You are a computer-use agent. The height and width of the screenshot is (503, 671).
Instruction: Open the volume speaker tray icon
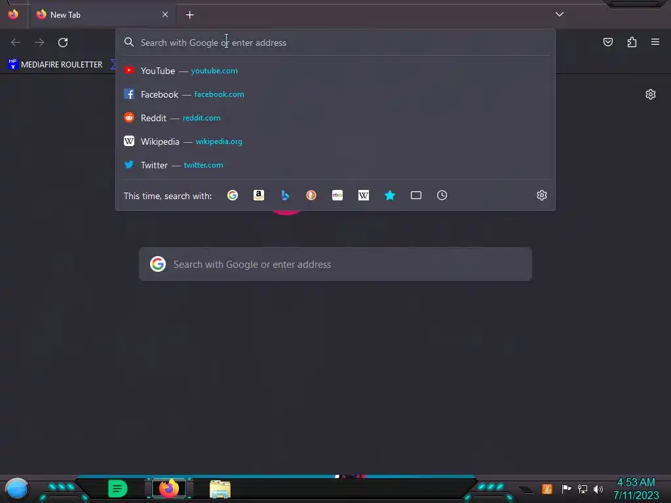point(598,489)
